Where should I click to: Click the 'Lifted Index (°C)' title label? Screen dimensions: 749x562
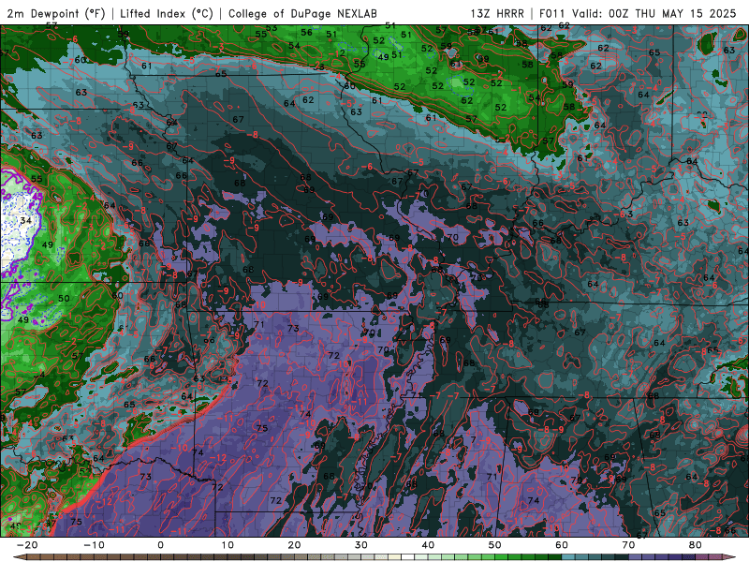pyautogui.click(x=167, y=13)
